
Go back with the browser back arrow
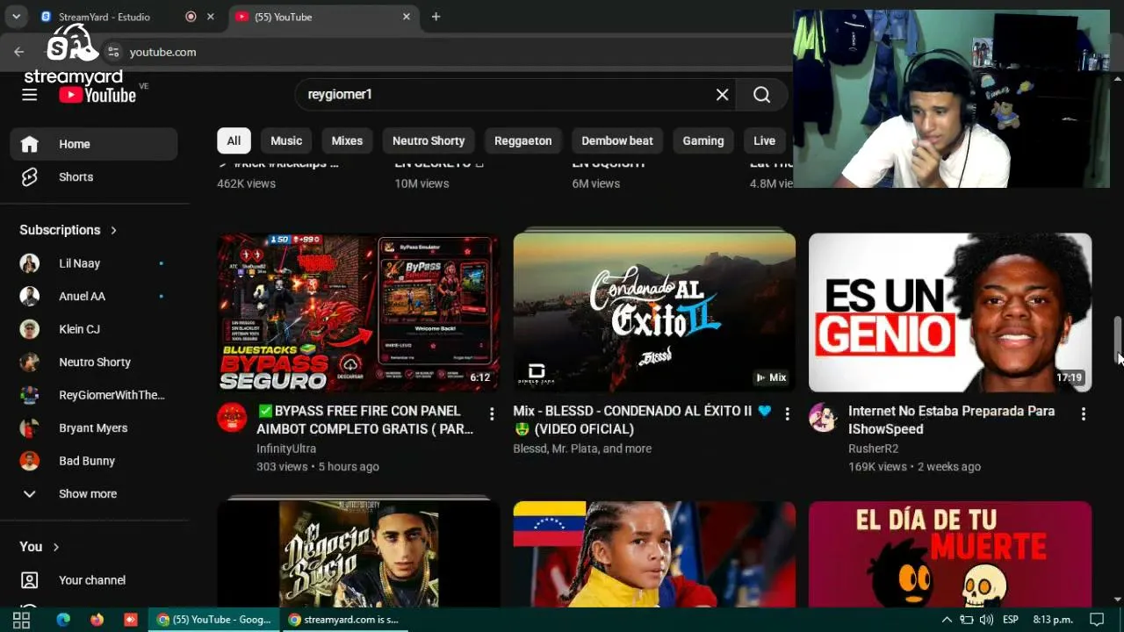(x=19, y=52)
